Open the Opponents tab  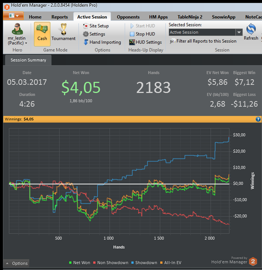click(x=128, y=17)
